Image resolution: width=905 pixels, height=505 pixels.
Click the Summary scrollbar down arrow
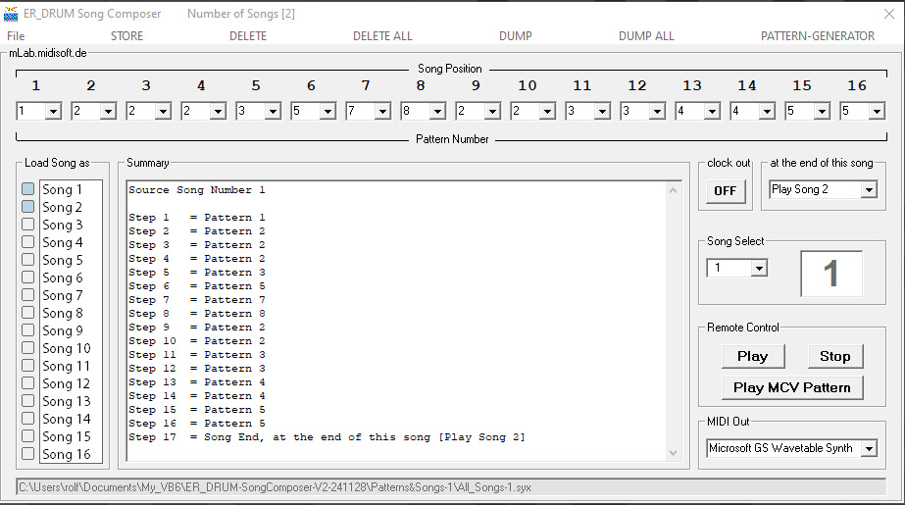[673, 452]
